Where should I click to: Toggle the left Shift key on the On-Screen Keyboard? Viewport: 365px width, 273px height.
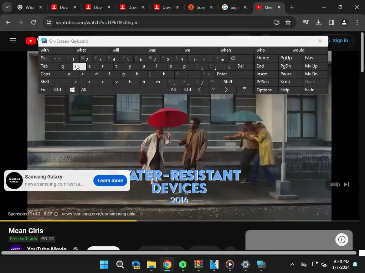point(55,82)
